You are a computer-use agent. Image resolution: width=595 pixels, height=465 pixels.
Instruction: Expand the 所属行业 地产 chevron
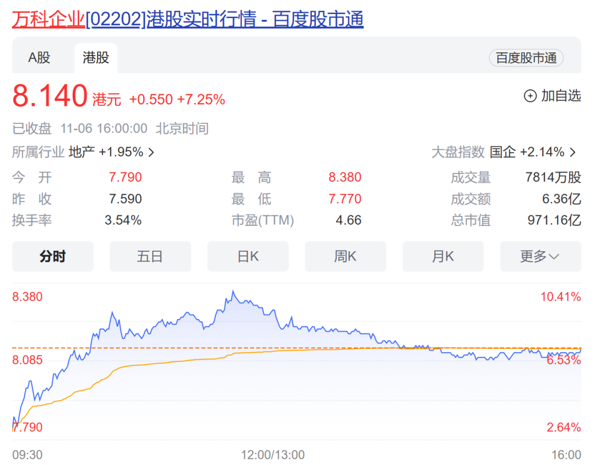click(x=151, y=153)
